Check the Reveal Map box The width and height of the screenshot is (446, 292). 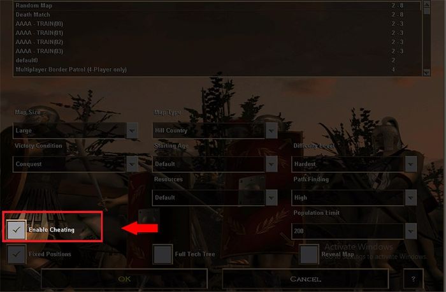pyautogui.click(x=309, y=254)
